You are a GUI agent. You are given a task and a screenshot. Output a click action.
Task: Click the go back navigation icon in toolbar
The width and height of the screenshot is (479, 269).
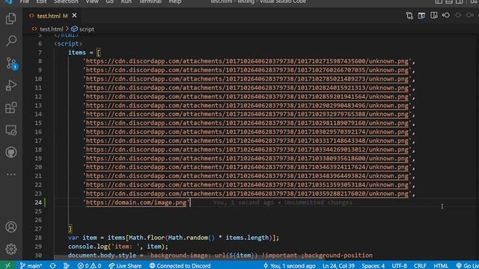point(446,15)
